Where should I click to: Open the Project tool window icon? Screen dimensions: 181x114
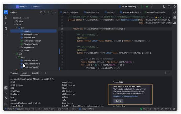(6, 12)
